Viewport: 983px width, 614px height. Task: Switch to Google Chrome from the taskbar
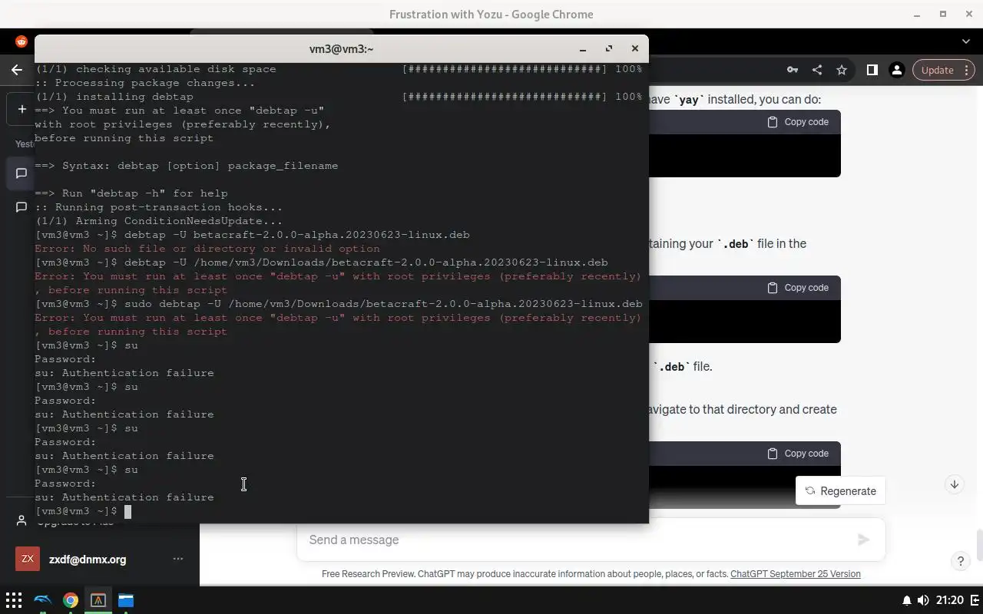pos(71,600)
